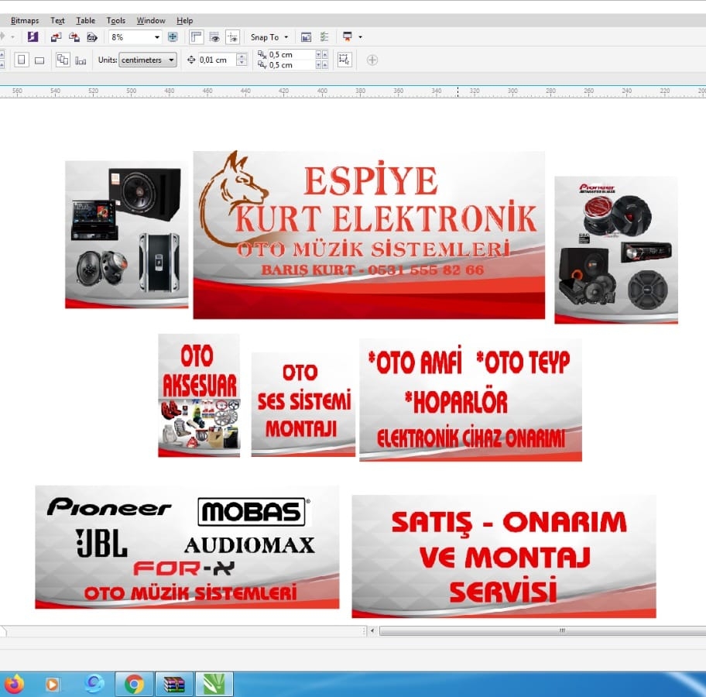Toggle Current page layout button
The height and width of the screenshot is (697, 706).
[x=81, y=60]
